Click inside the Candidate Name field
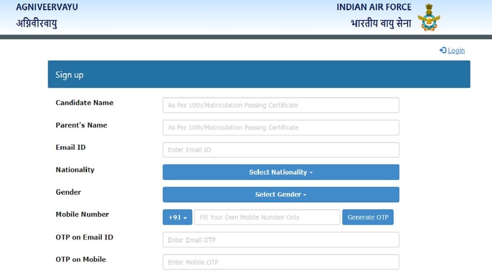The height and width of the screenshot is (276, 492). (x=281, y=105)
